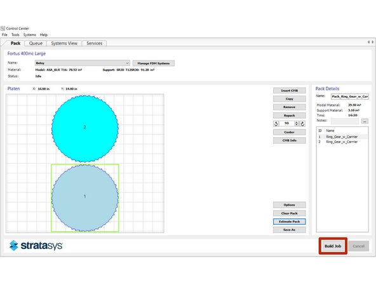Switch to the Systems View tab
The image size is (376, 282).
[64, 43]
